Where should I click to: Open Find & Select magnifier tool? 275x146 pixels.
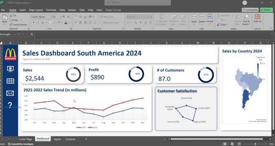(246, 19)
